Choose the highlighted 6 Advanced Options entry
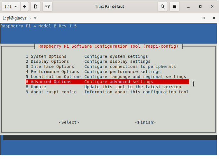 coord(107,82)
